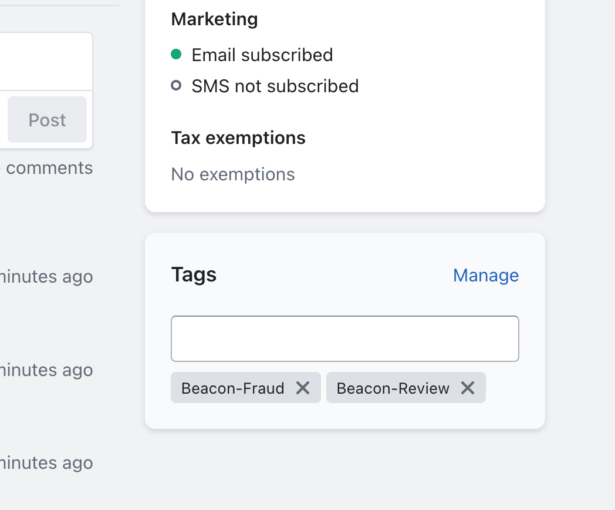The height and width of the screenshot is (510, 615).
Task: Select the Beacon-Review tag label
Action: (x=393, y=388)
